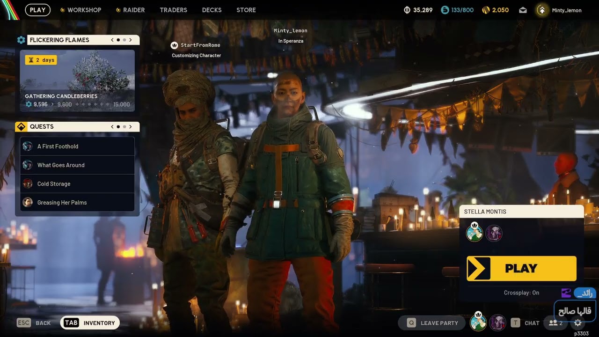599x337 pixels.
Task: Open the party members count icon
Action: point(555,323)
